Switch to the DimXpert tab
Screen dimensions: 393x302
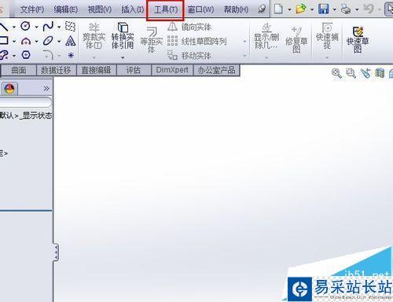[172, 70]
